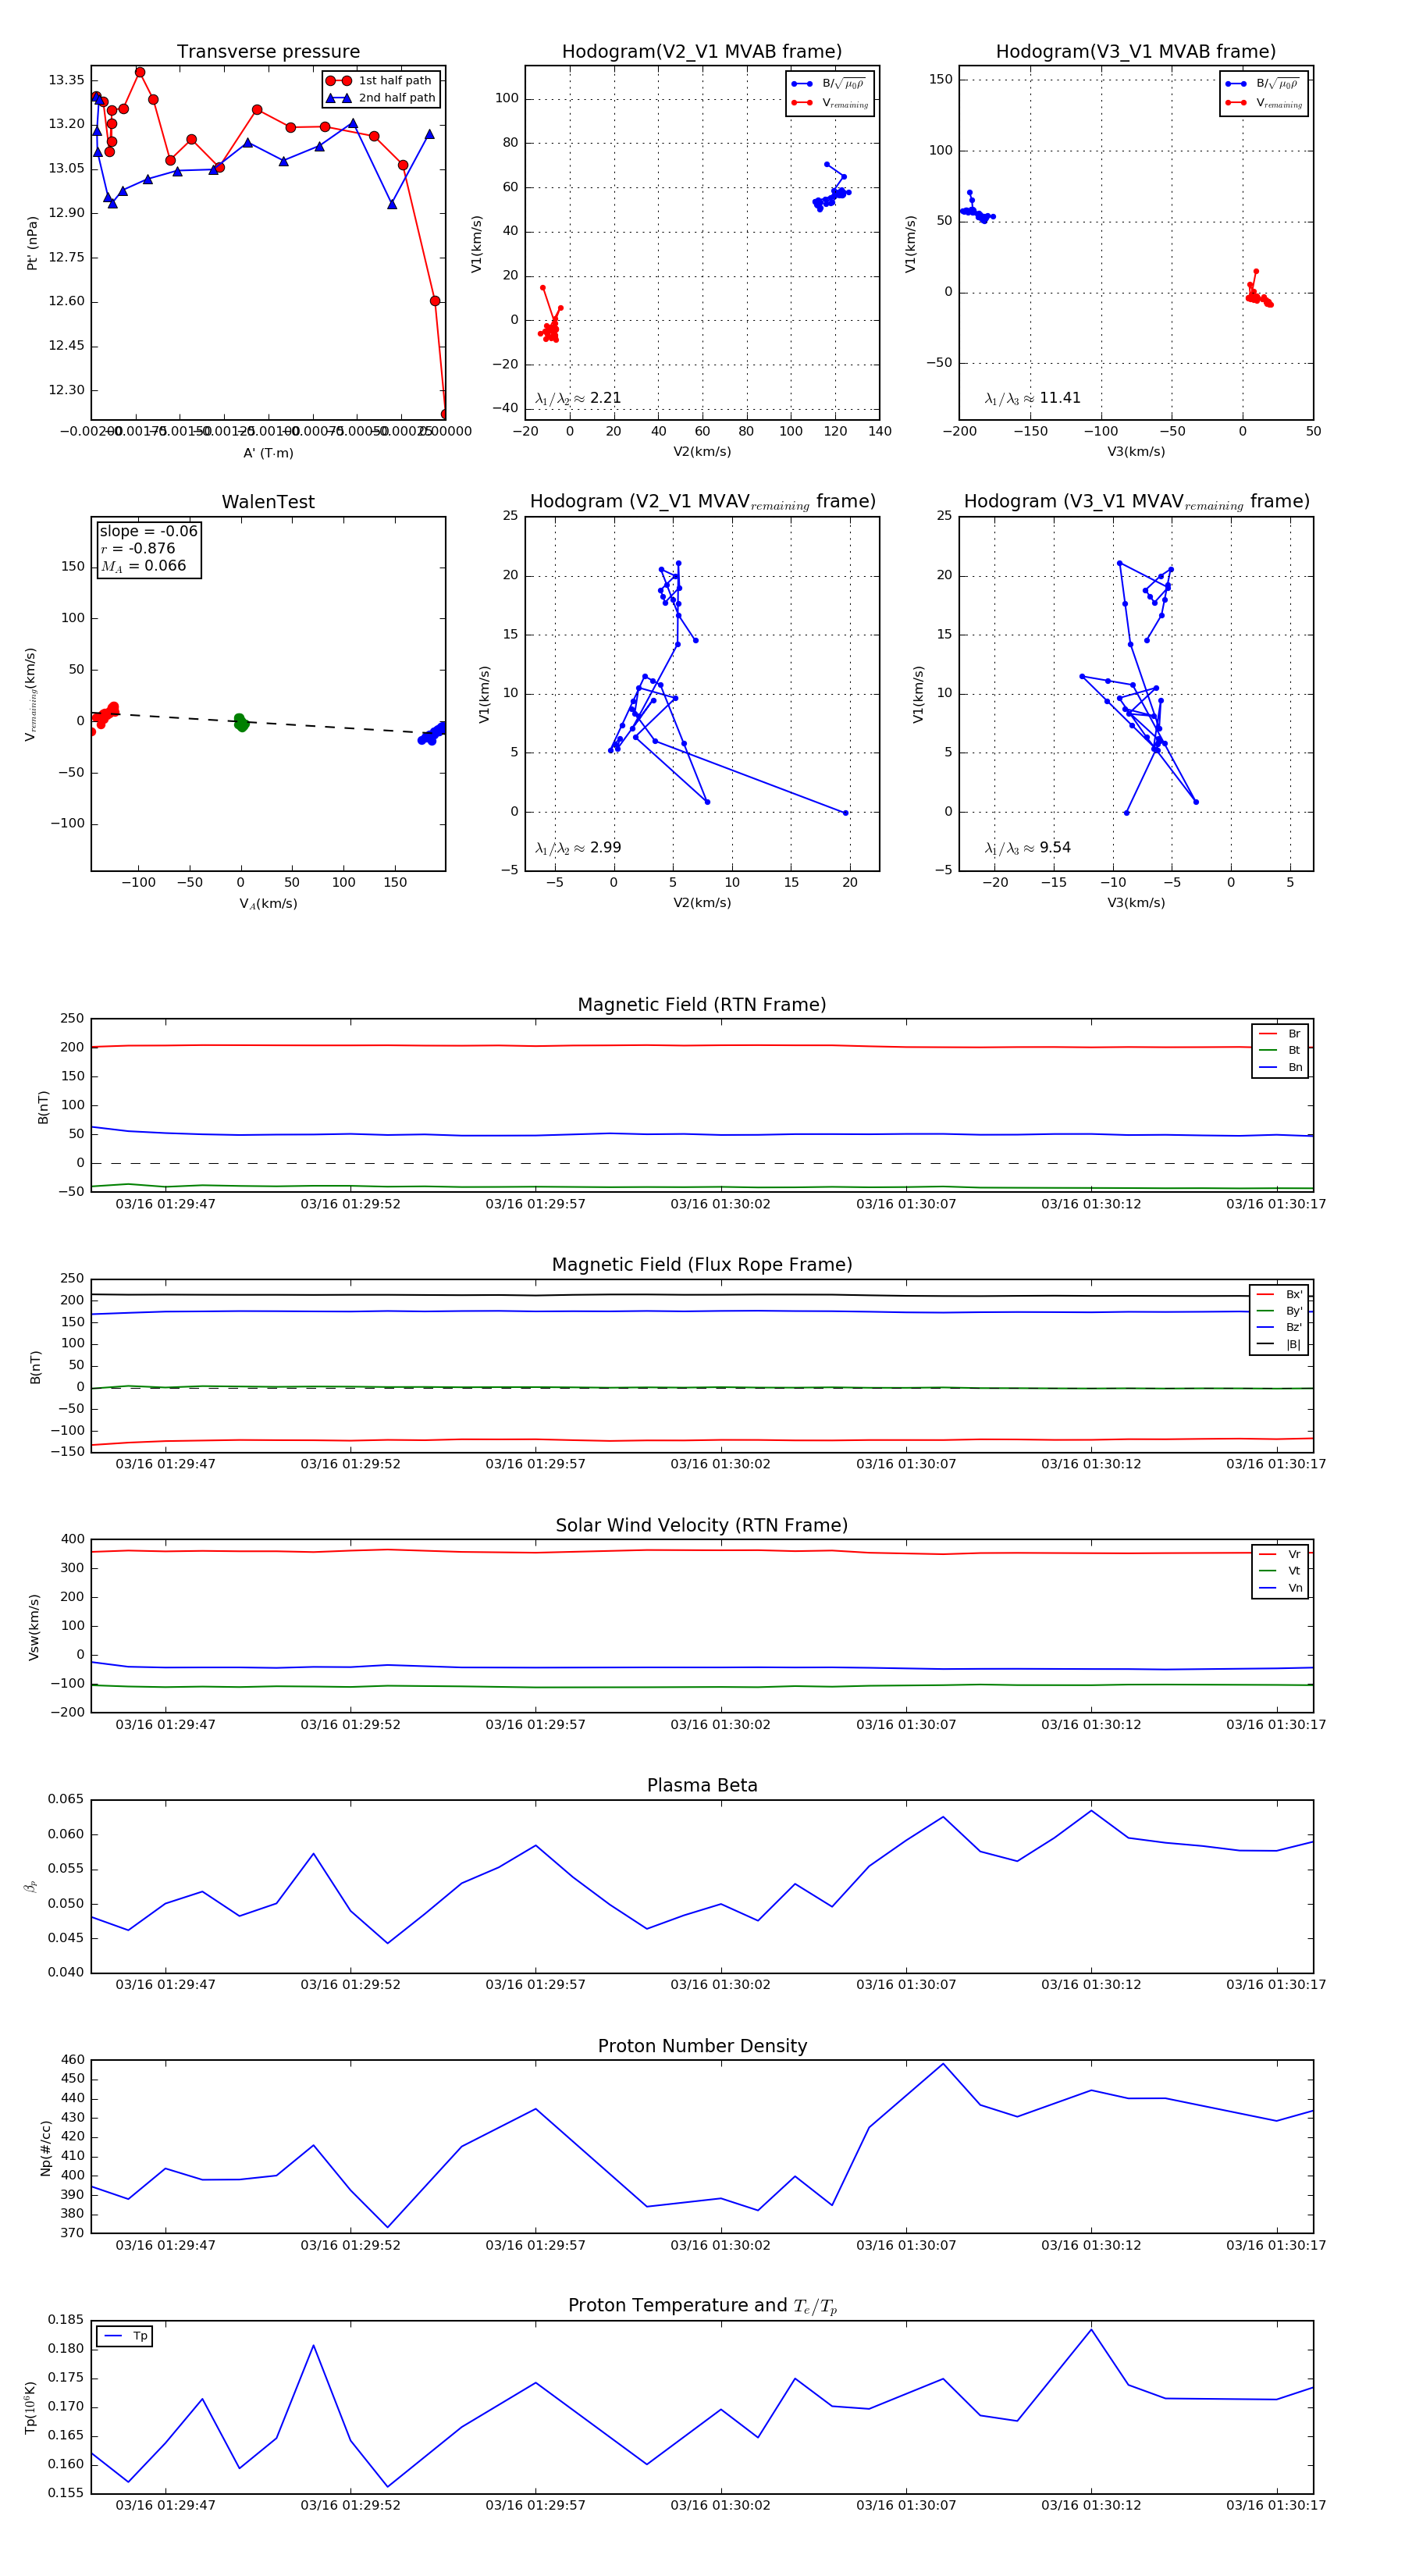Click the 'Solar Wind Velocity (RTN Frame)' title
The width and height of the screenshot is (1405, 2576).
point(702,1526)
